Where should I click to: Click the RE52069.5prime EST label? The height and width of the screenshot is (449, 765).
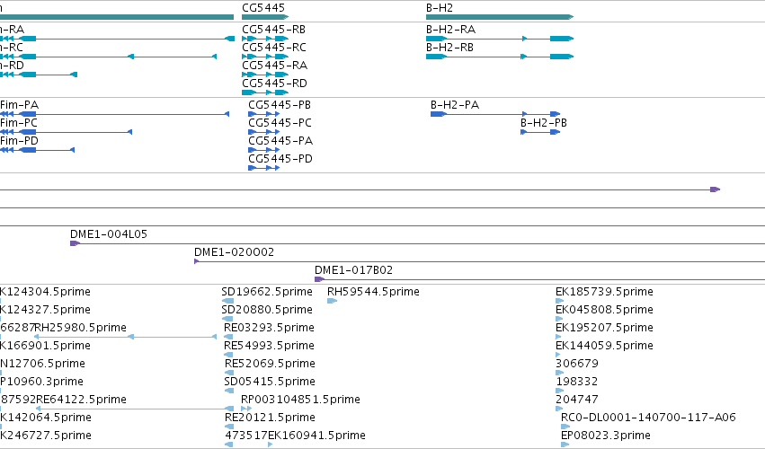(x=270, y=365)
